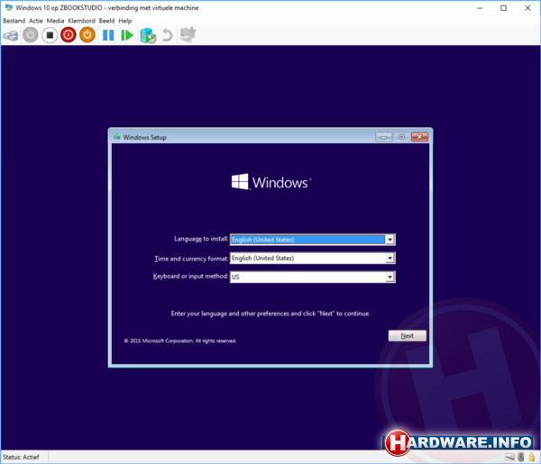Viewport: 541px width, 464px height.
Task: Open the Media menu
Action: [x=56, y=21]
